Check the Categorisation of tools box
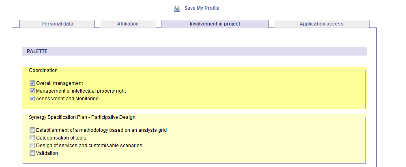Screen dimensions: 406x167 (32, 138)
